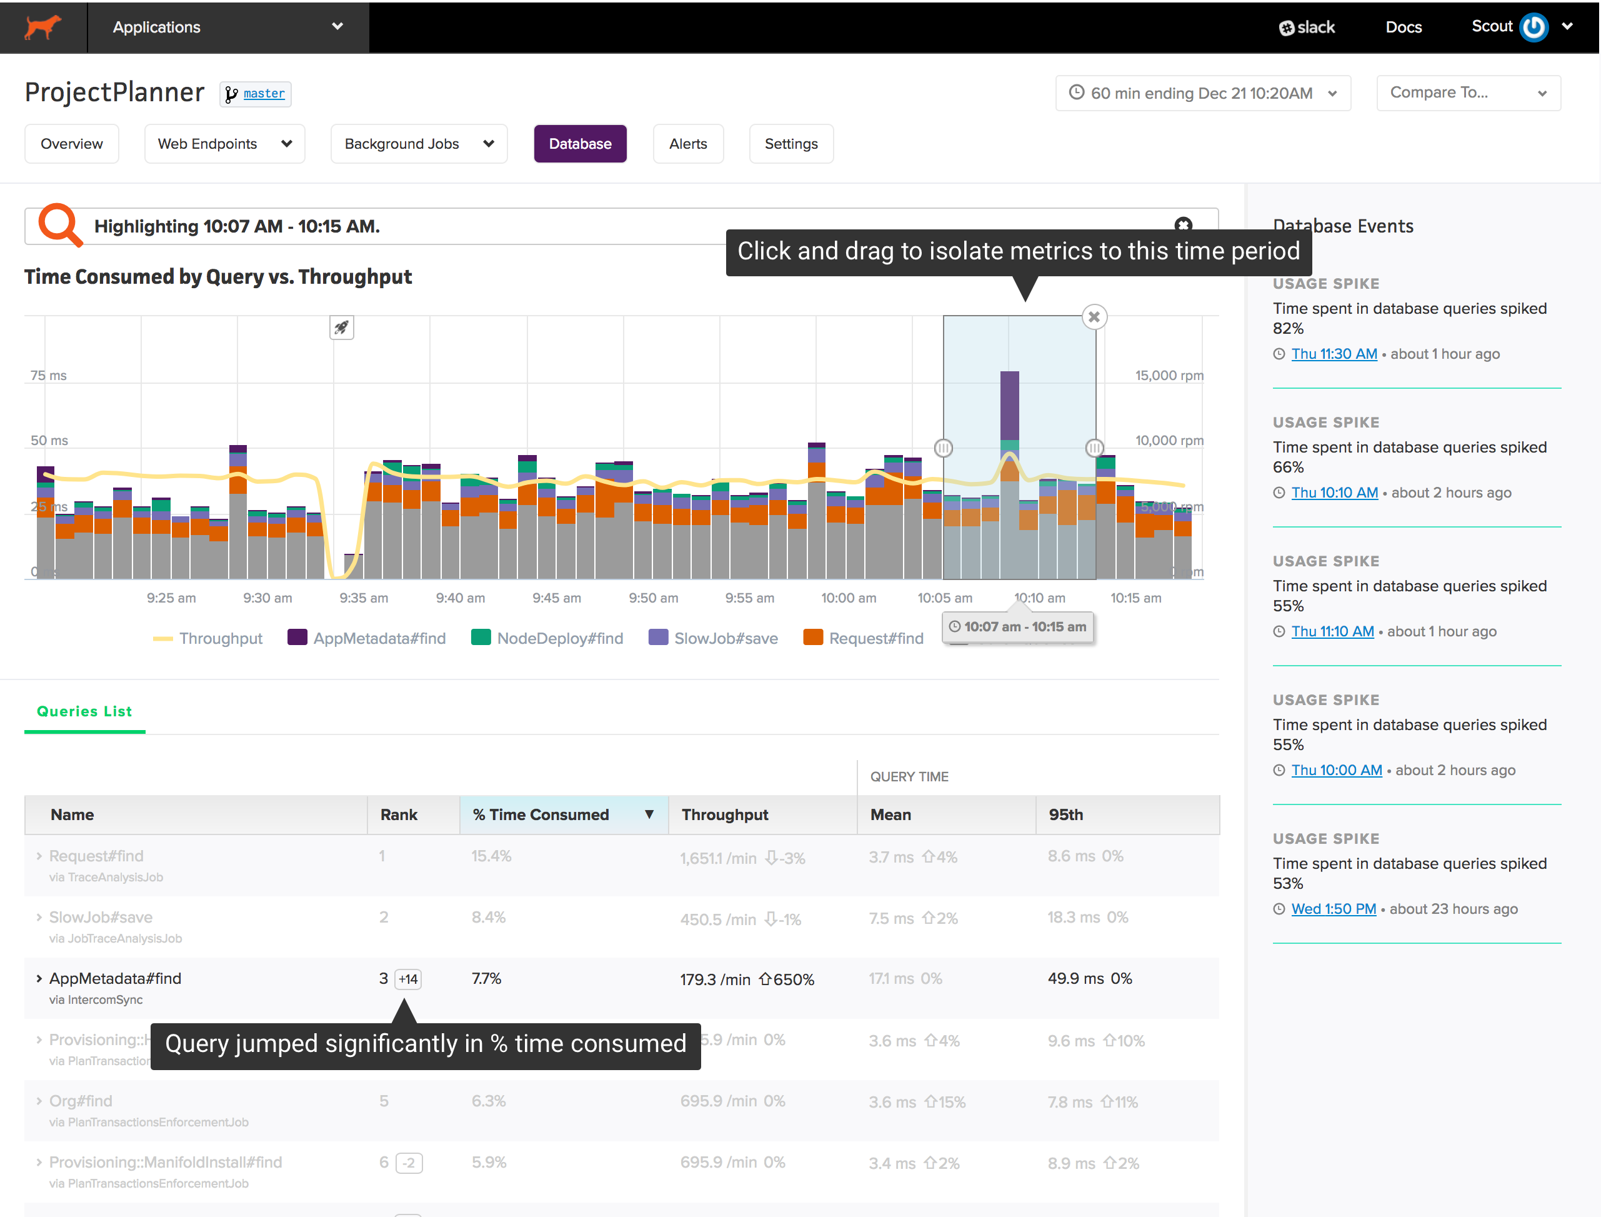This screenshot has width=1601, height=1217.
Task: Click the -2 rank change badge
Action: click(409, 1163)
